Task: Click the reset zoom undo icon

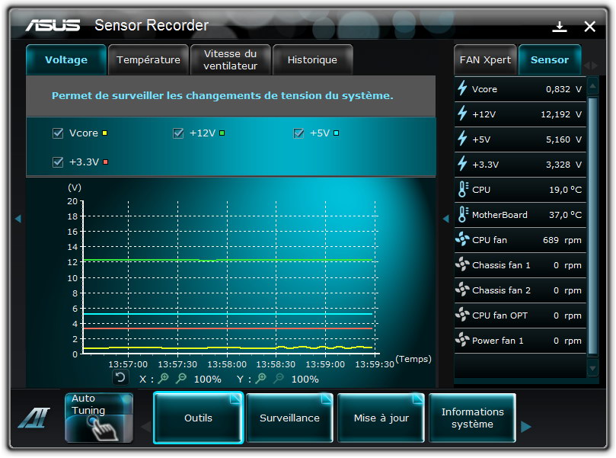Action: point(120,378)
